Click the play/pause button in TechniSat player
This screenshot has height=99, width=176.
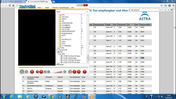tap(22, 72)
